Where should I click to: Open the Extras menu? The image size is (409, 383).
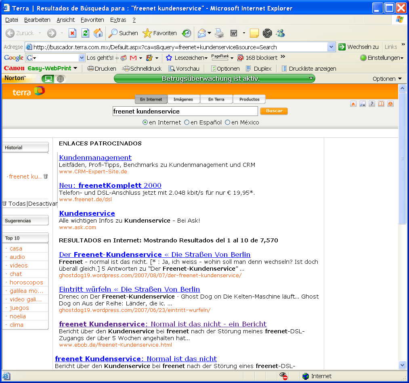118,20
